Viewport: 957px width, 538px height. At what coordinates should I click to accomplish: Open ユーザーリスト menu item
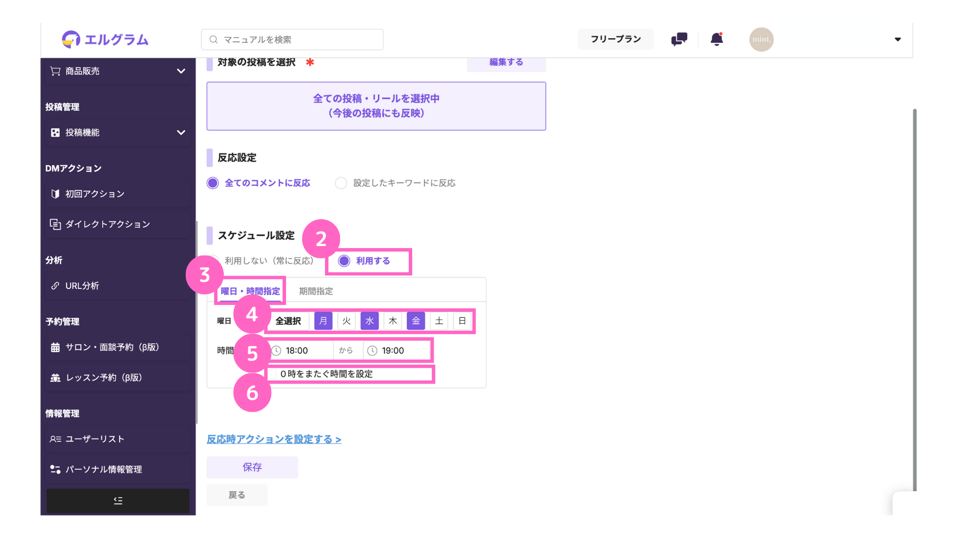(x=118, y=439)
